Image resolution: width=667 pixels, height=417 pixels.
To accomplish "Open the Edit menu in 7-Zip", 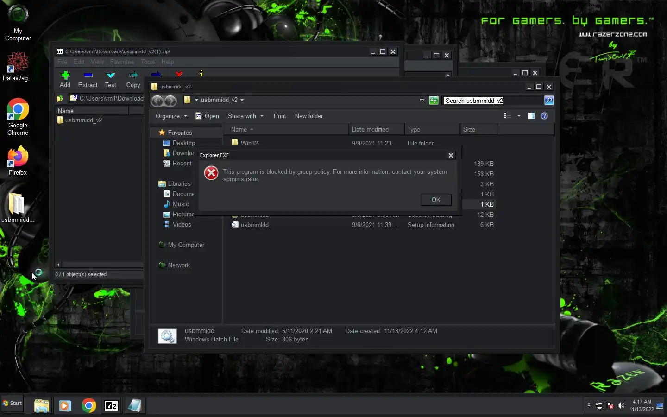I will (x=79, y=62).
